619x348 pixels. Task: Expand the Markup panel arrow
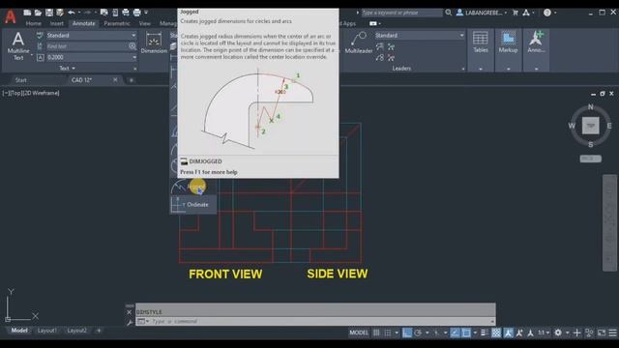click(x=508, y=69)
